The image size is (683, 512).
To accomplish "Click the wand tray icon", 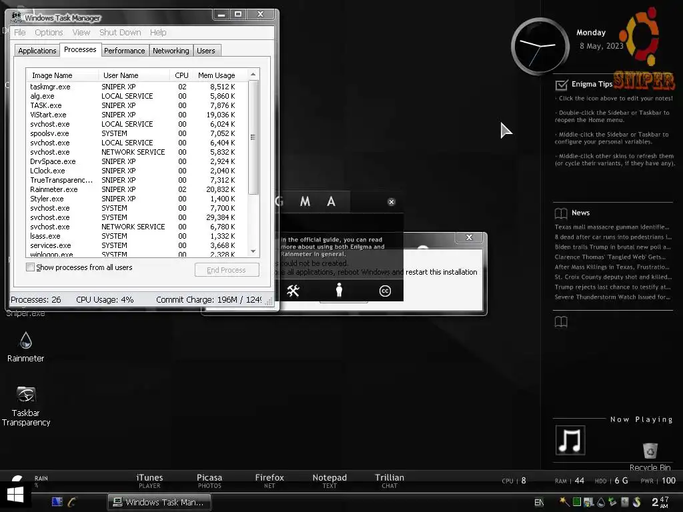I will pyautogui.click(x=564, y=501).
